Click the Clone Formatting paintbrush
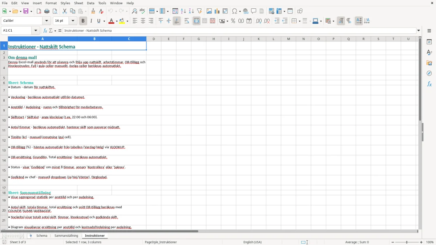436x245 pixels. 93,11
